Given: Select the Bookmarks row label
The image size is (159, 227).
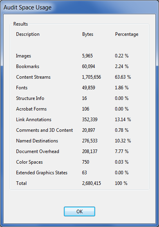Looking at the screenshot, I should (27, 66).
